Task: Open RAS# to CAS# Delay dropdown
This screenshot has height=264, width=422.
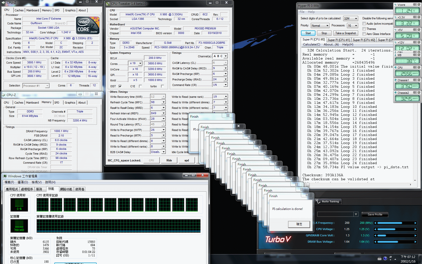Action: point(226,68)
